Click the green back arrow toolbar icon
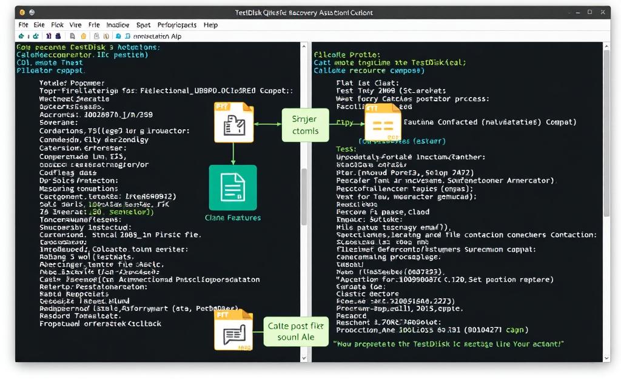621x388 pixels. 21,36
